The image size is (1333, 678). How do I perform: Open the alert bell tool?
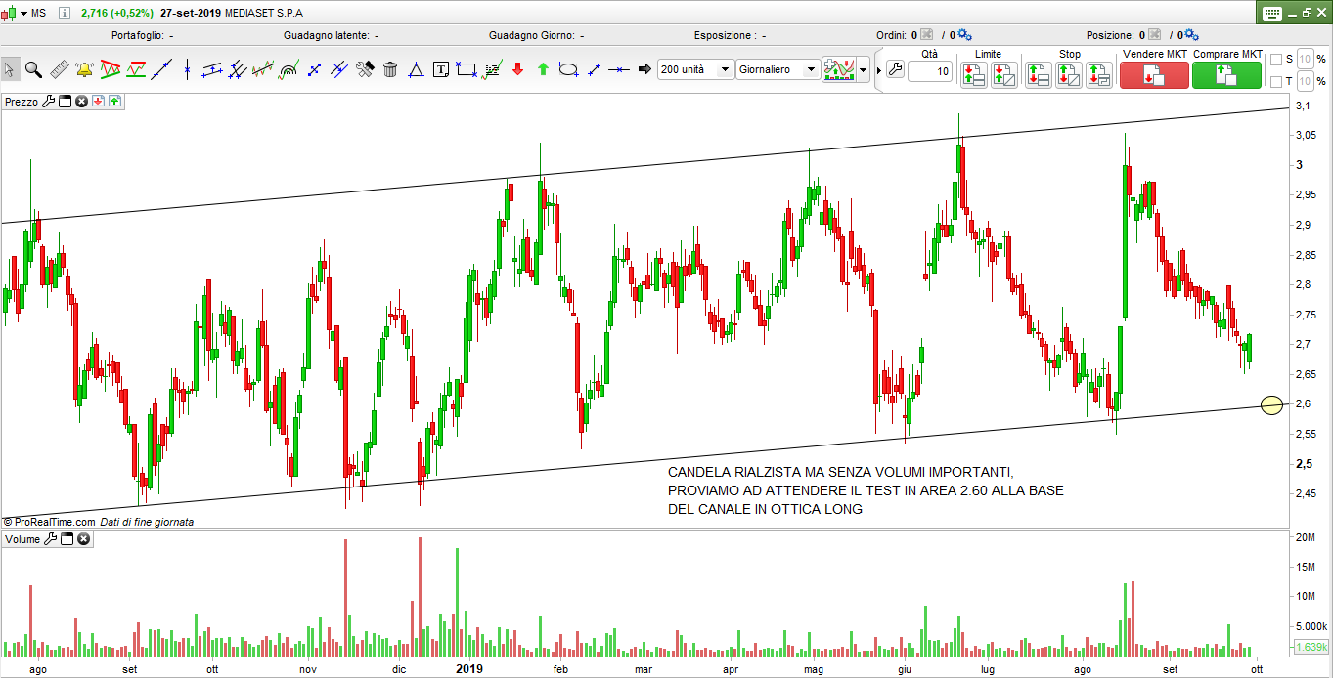84,69
